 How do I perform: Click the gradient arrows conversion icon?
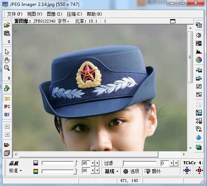pyautogui.click(x=199, y=121)
